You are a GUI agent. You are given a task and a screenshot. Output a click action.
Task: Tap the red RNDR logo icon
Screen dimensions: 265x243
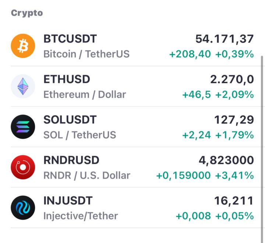23,167
